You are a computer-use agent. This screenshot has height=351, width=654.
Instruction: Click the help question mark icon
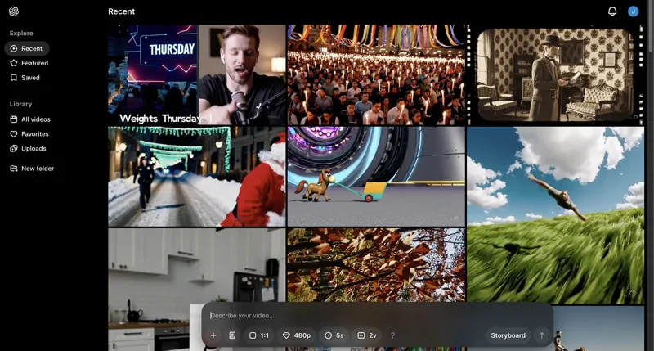[392, 335]
